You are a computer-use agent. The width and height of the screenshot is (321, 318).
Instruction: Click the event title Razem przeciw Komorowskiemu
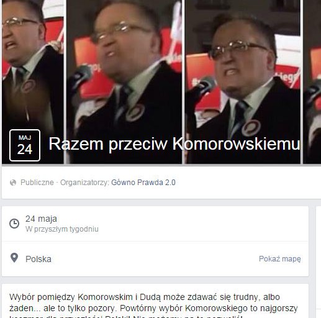tap(174, 143)
